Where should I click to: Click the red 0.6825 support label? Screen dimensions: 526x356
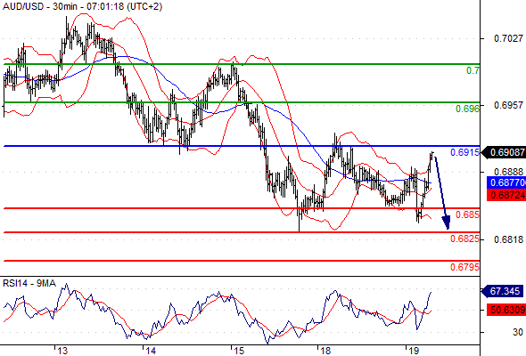(464, 239)
